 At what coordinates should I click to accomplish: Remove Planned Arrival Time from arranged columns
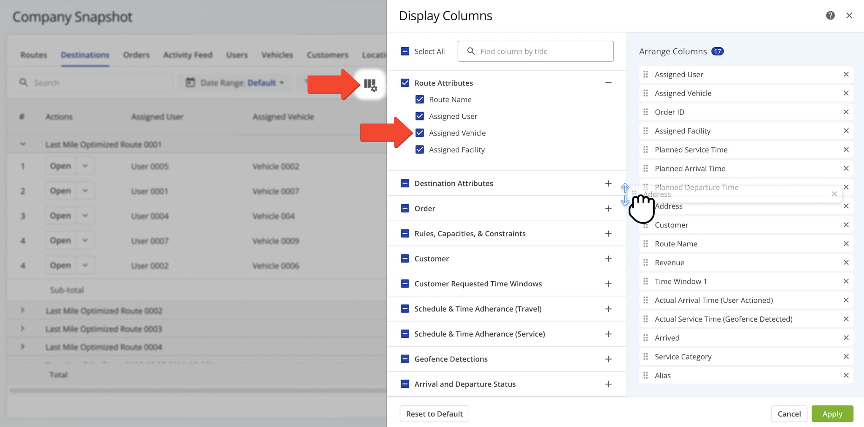tap(846, 168)
